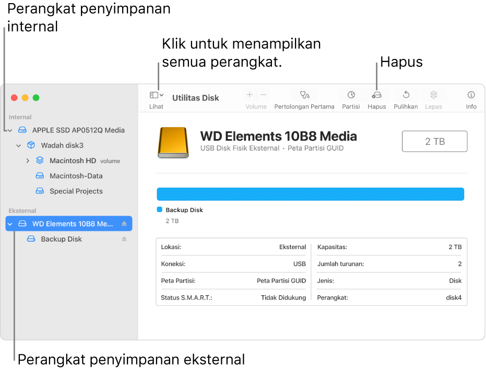Viewport: 486px width, 370px height.
Task: Click the Lepas unmount icon
Action: pos(433,95)
